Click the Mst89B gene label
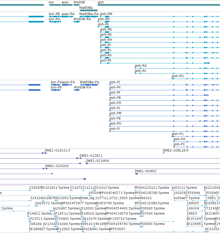The height and width of the screenshot is (233, 220). pos(79,2)
